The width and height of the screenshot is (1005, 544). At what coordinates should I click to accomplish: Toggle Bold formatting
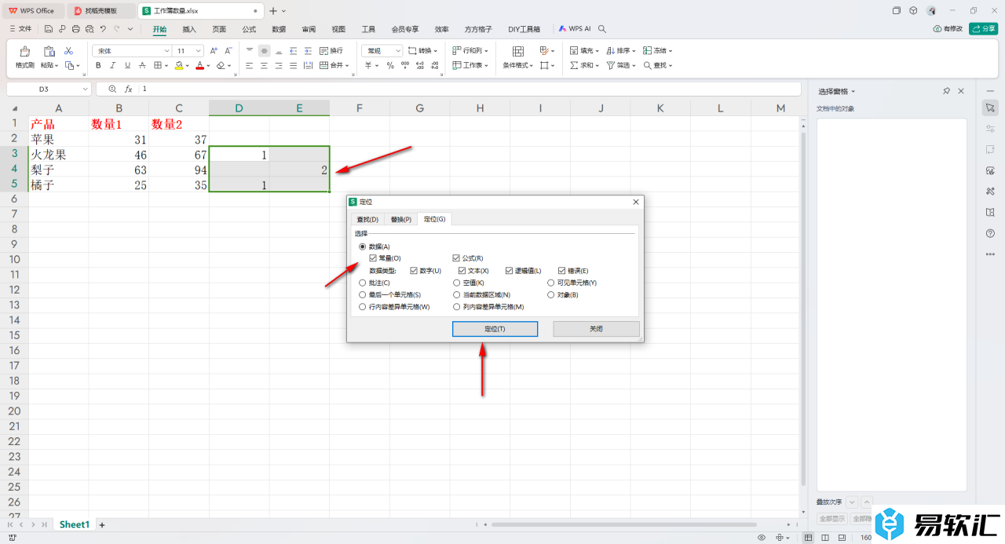point(98,66)
